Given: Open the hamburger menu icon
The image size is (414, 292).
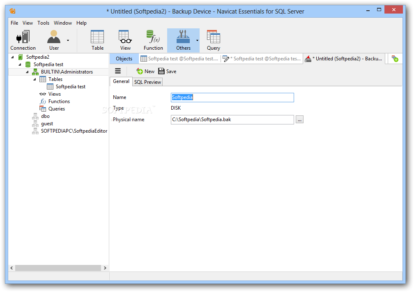Looking at the screenshot, I should [x=118, y=71].
